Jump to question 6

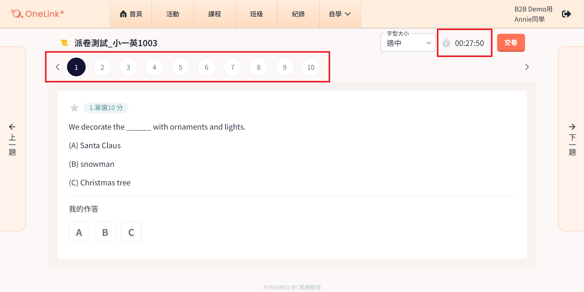(207, 67)
